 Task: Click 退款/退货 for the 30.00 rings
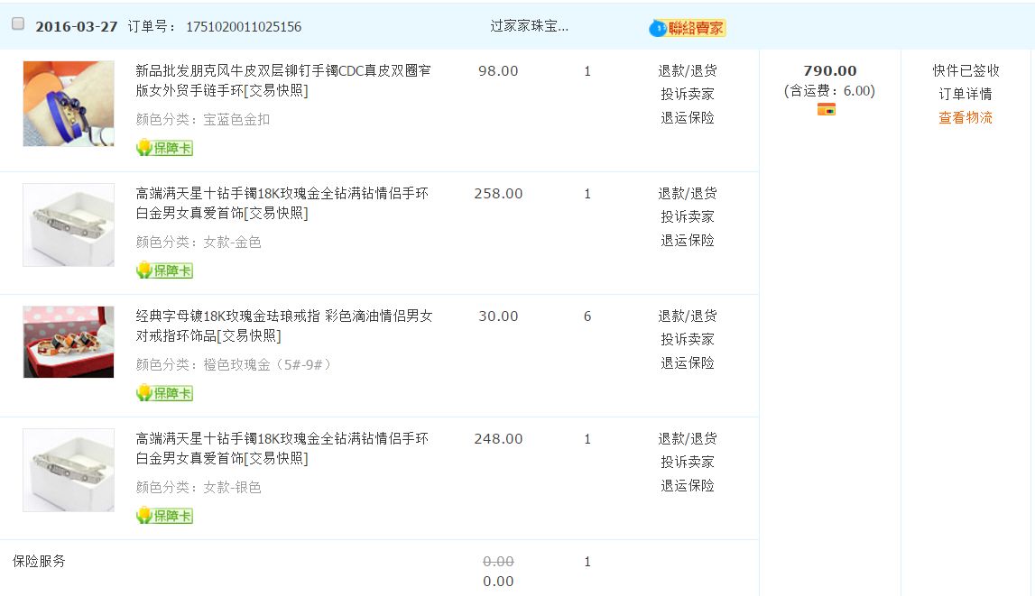687,316
